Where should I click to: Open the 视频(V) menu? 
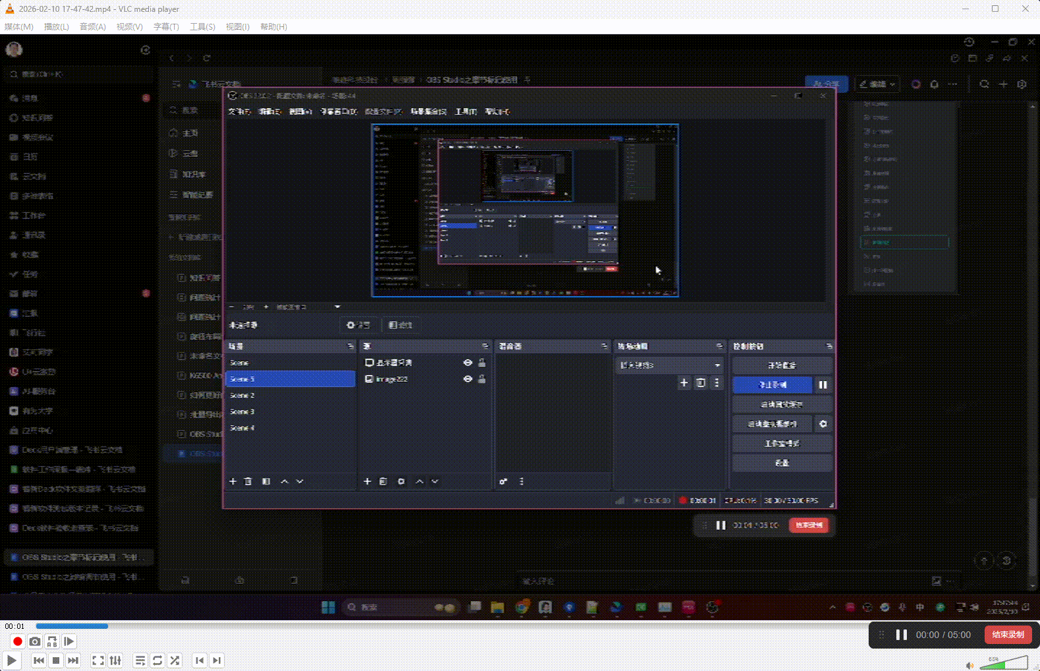click(129, 27)
